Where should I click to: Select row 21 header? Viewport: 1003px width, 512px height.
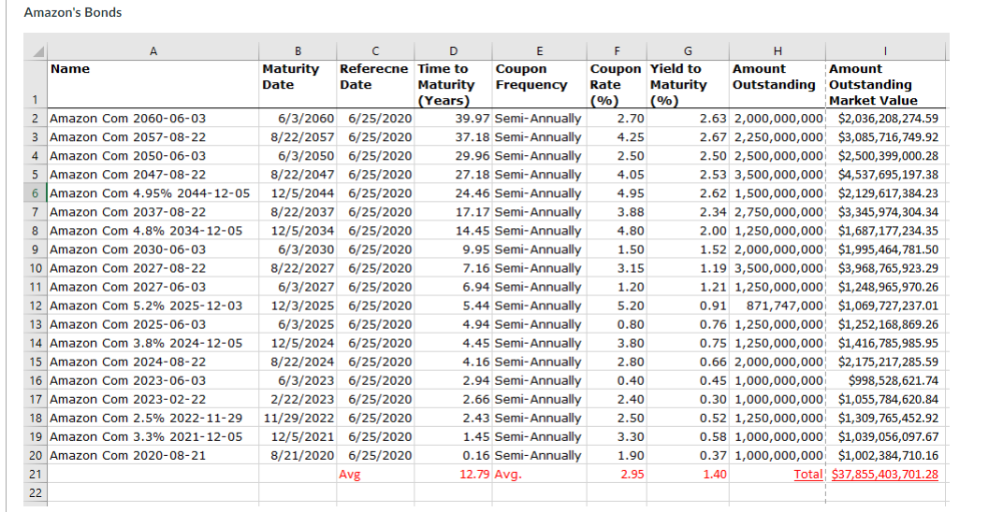tap(36, 475)
